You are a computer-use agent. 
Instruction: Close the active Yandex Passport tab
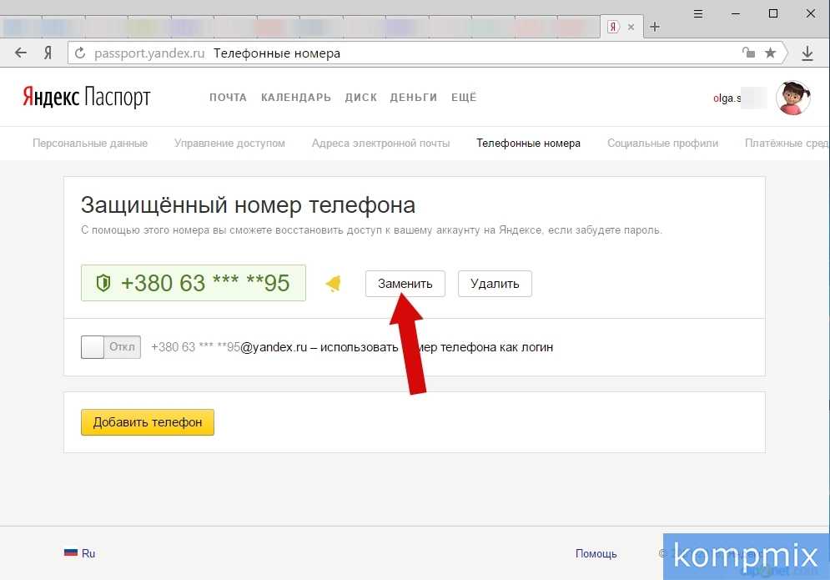[x=631, y=27]
